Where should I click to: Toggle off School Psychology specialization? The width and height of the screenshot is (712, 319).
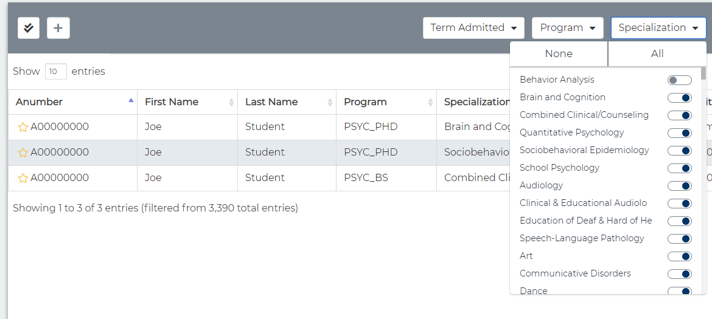click(679, 168)
